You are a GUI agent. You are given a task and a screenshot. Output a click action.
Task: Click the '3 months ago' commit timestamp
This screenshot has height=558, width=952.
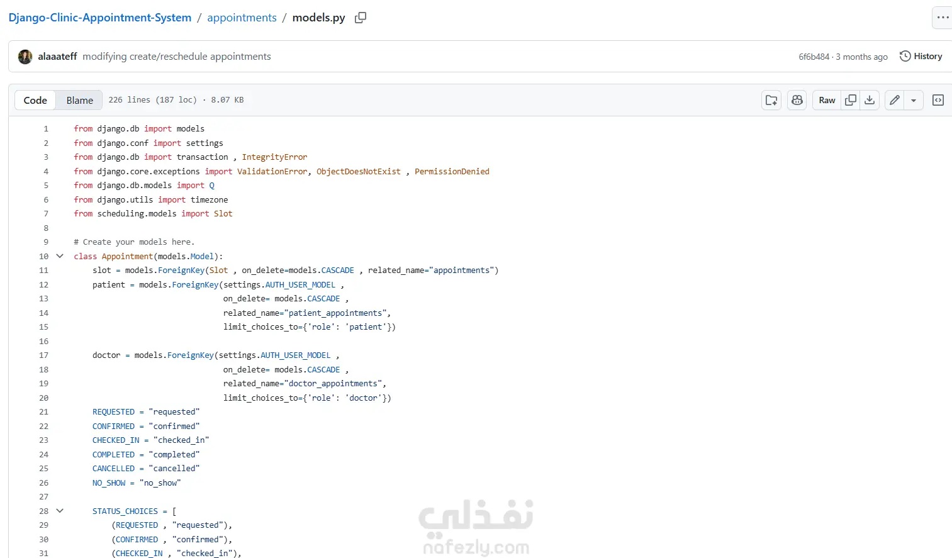861,57
